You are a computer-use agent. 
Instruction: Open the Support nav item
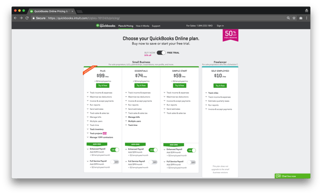pyautogui.click(x=156, y=26)
